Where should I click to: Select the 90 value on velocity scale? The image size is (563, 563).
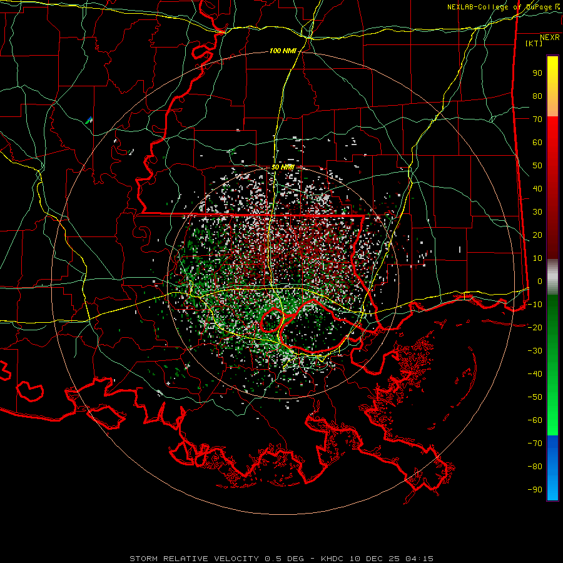[537, 73]
